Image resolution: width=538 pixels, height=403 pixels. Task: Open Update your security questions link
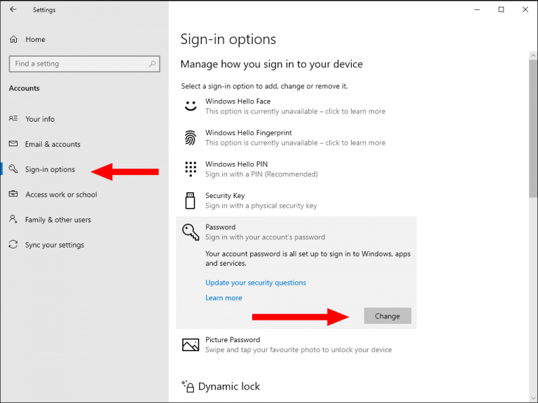coord(256,283)
